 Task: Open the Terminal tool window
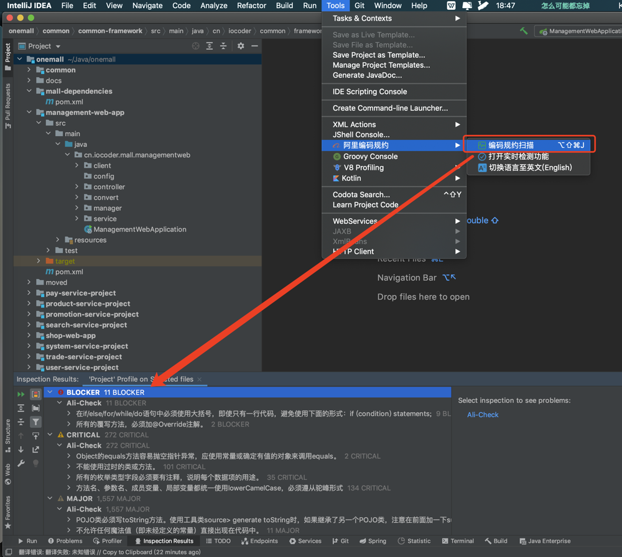pos(458,541)
